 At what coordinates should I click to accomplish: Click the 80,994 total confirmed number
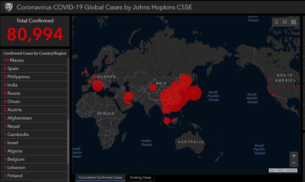(x=35, y=34)
